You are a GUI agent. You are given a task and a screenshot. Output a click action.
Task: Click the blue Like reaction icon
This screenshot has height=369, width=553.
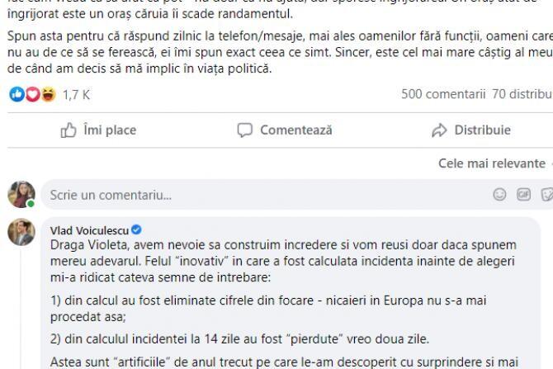15,95
